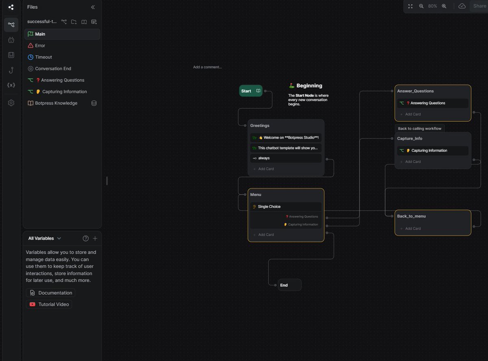Watch the Tutorial Video
488x361 pixels.
click(x=49, y=304)
